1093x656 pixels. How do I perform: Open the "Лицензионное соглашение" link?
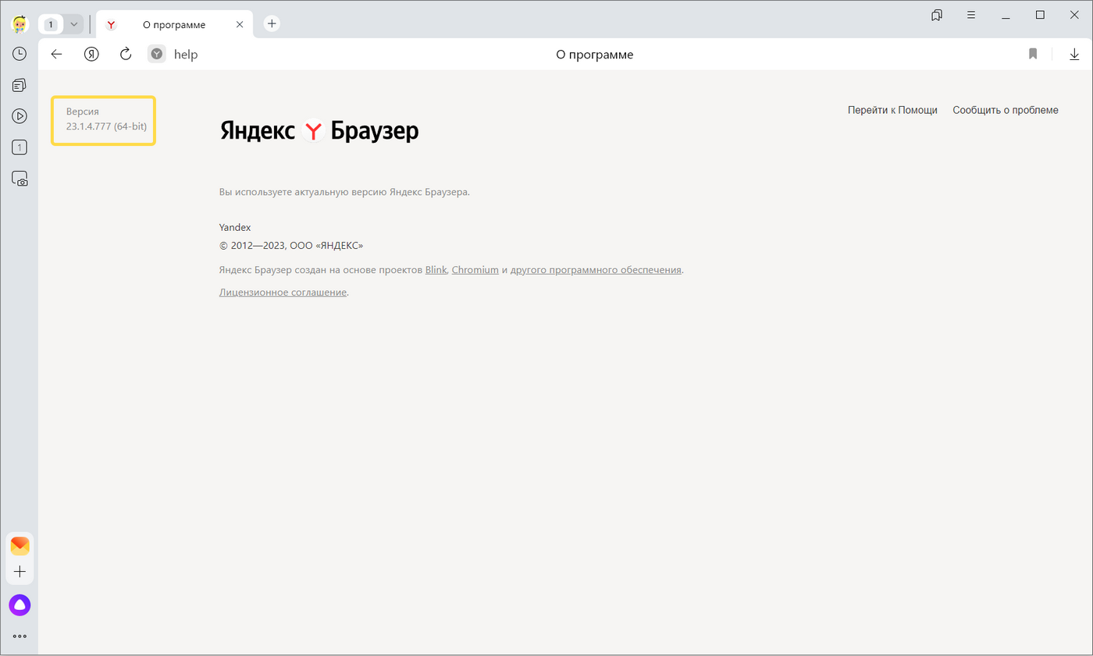(x=283, y=292)
